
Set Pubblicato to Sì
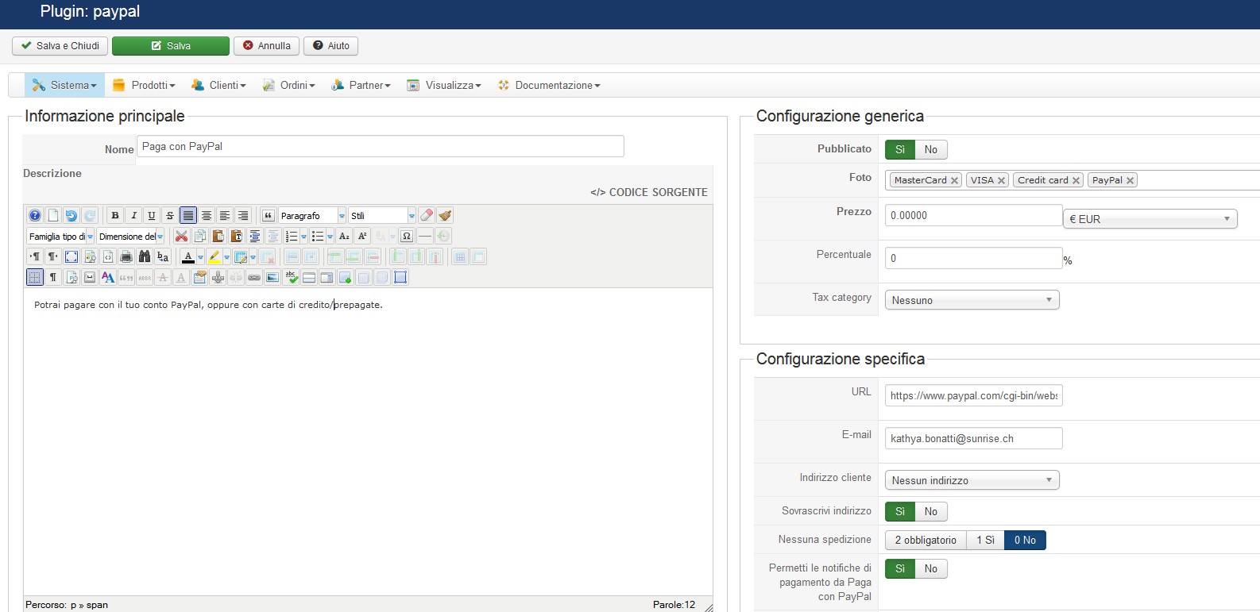900,149
